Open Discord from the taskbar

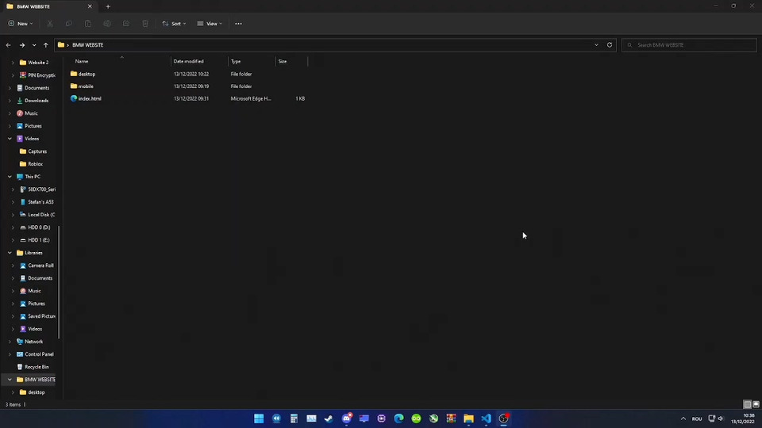tap(347, 418)
